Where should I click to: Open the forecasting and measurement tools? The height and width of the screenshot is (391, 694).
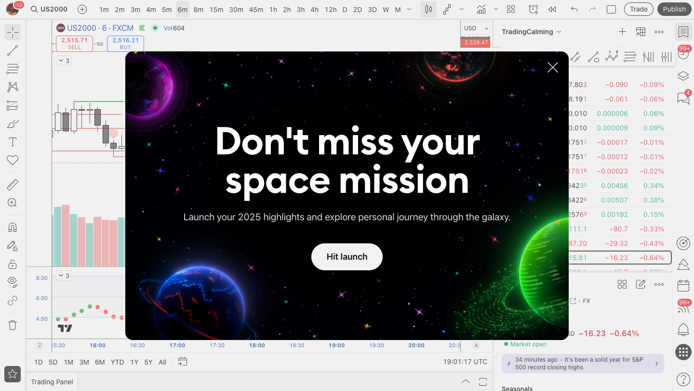(x=13, y=105)
